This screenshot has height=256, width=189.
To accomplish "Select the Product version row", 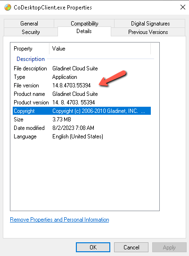I will pos(82,102).
